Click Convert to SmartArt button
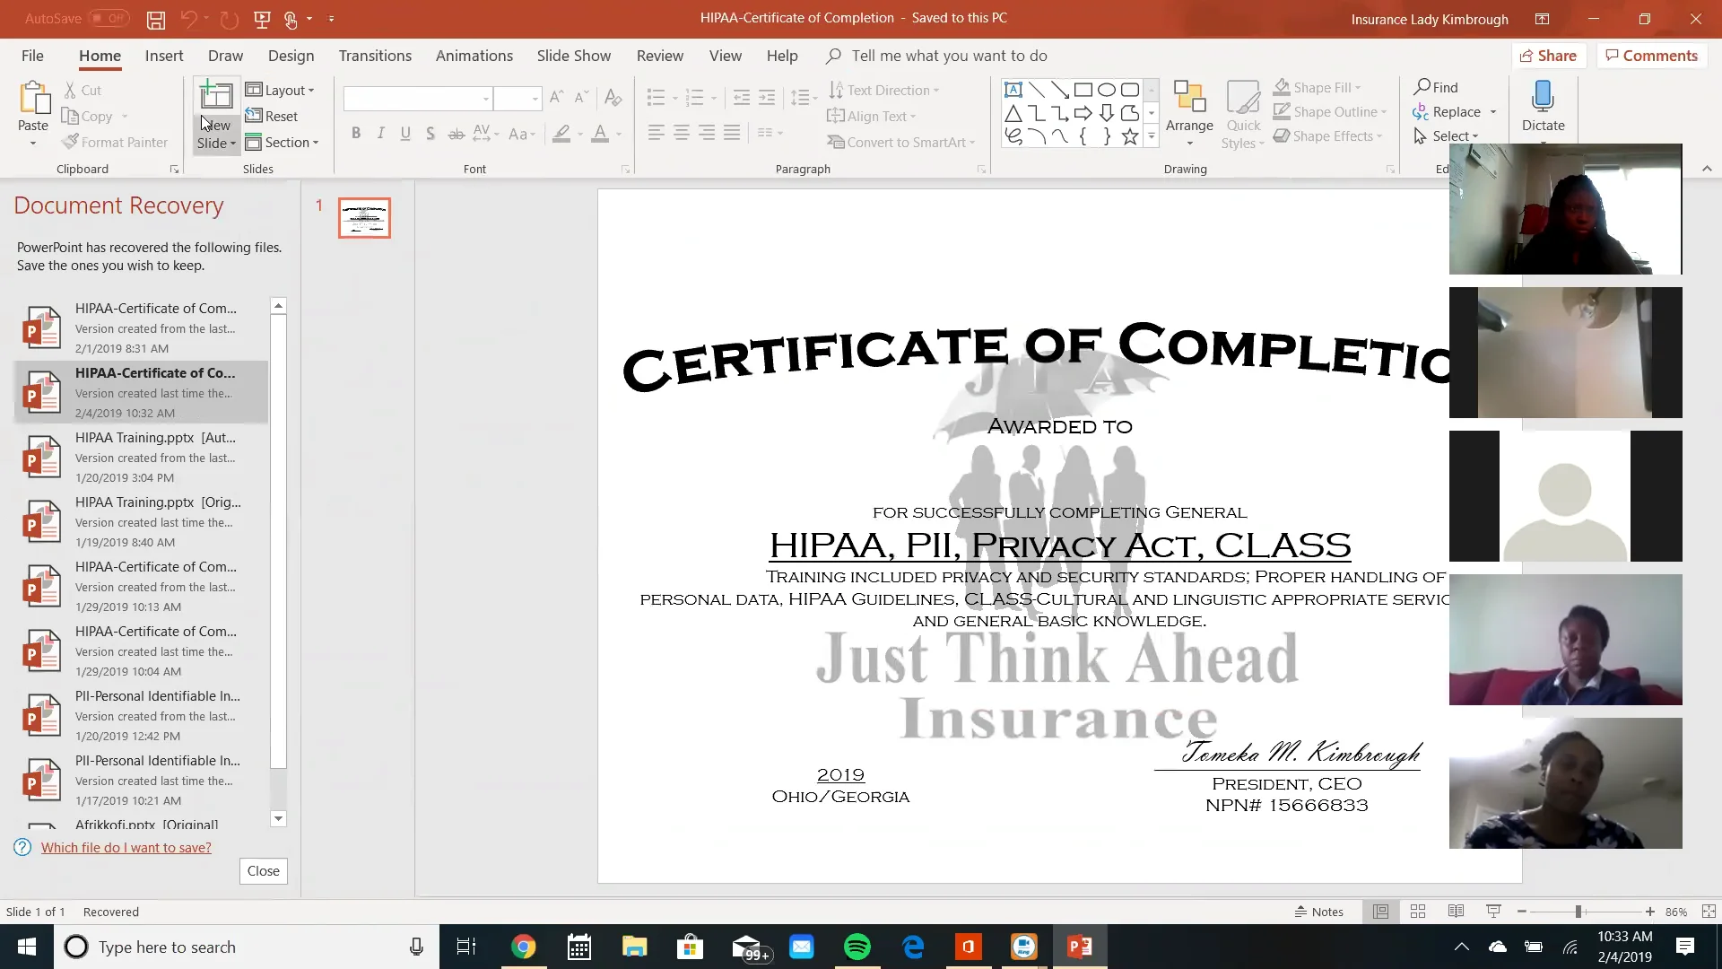The image size is (1722, 969). pos(901,142)
